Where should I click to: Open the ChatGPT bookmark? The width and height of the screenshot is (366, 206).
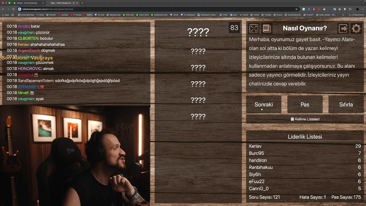(x=309, y=15)
